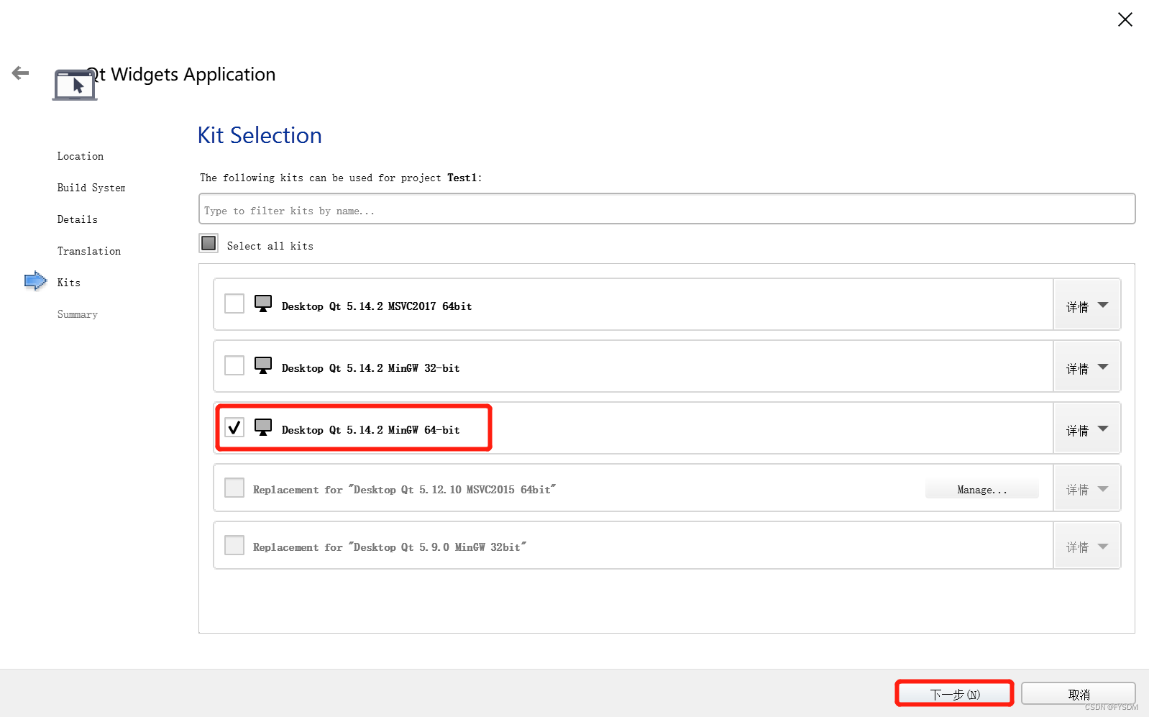Click the Manage... button

tap(982, 489)
